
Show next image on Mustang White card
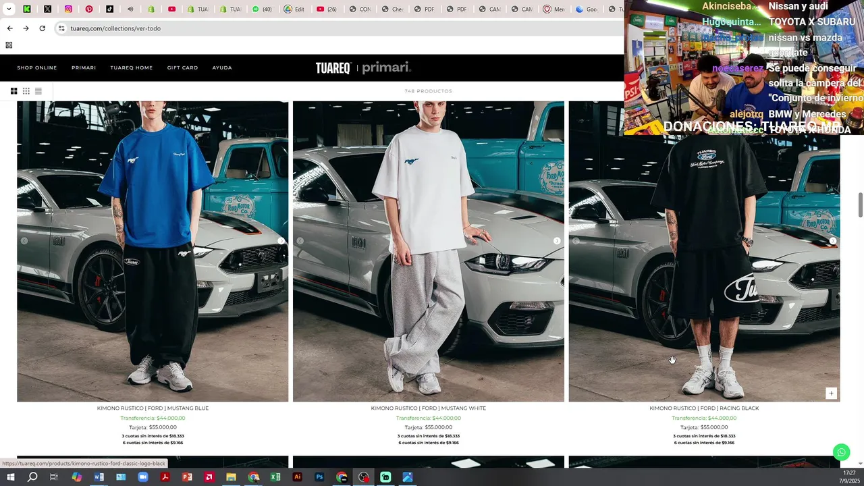(557, 241)
